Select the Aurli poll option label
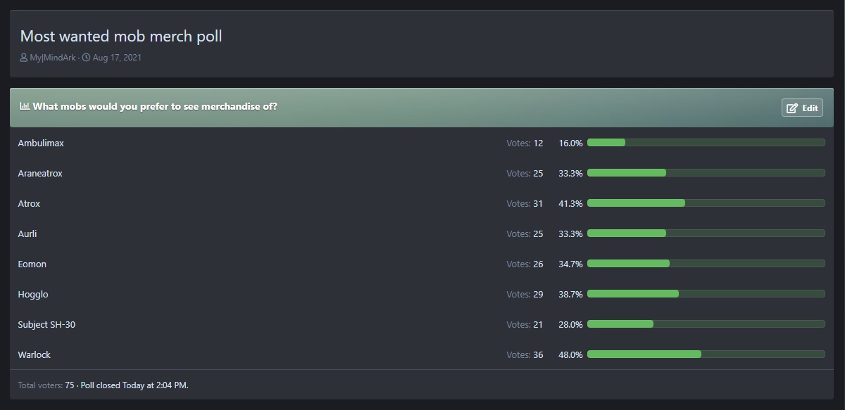 (27, 234)
